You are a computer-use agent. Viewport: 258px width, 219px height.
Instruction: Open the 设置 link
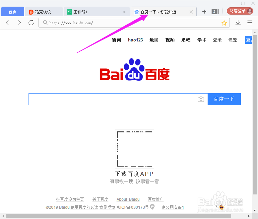233,40
